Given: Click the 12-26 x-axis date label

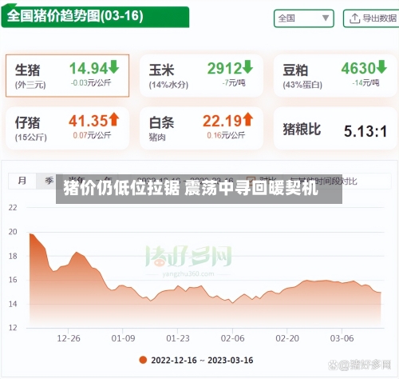Looking at the screenshot, I should tap(69, 338).
